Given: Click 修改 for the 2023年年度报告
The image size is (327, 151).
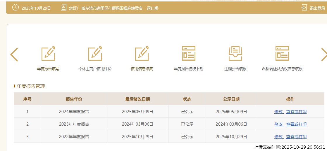Looking at the screenshot, I should (278, 124).
